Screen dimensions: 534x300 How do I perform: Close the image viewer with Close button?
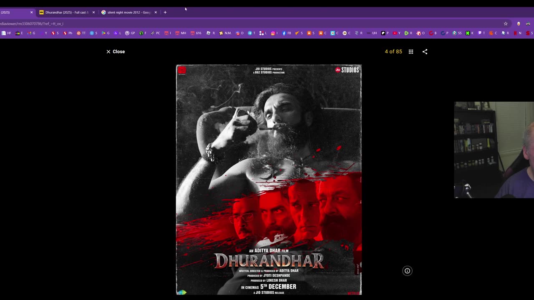tap(116, 52)
